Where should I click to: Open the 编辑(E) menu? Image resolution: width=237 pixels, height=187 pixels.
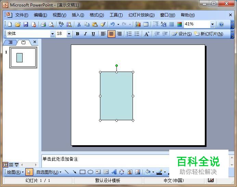click(40, 15)
